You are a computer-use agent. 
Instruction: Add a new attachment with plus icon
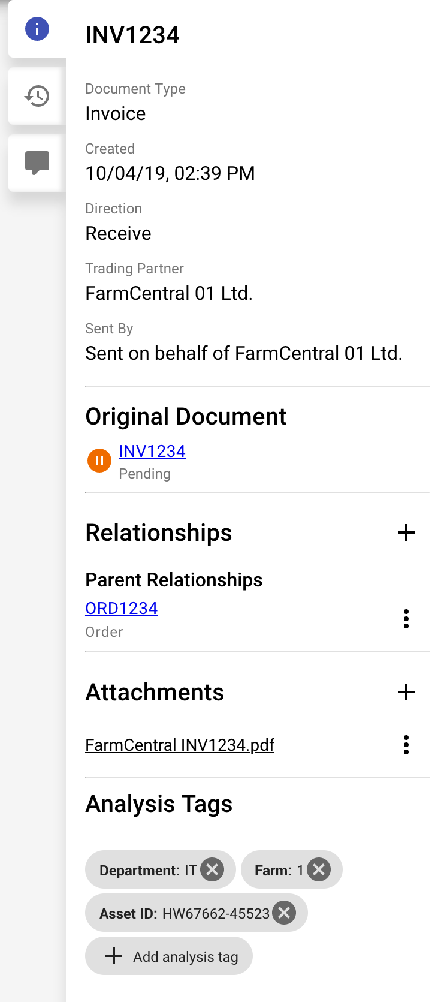tap(406, 692)
